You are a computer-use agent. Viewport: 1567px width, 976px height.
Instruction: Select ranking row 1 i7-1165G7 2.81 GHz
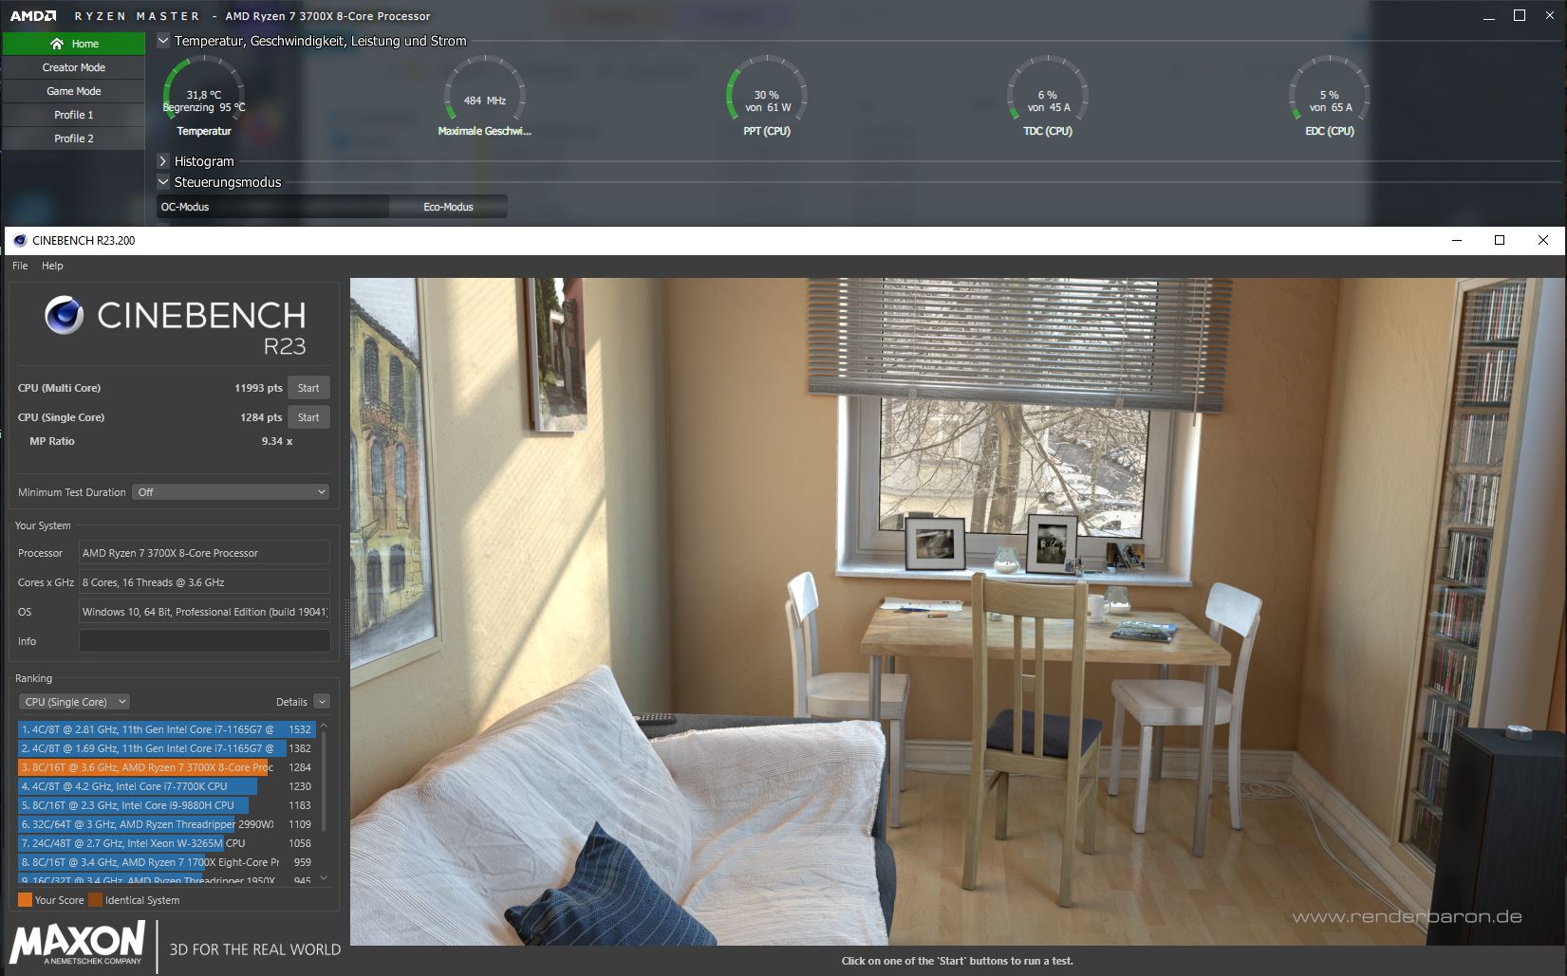[x=166, y=729]
